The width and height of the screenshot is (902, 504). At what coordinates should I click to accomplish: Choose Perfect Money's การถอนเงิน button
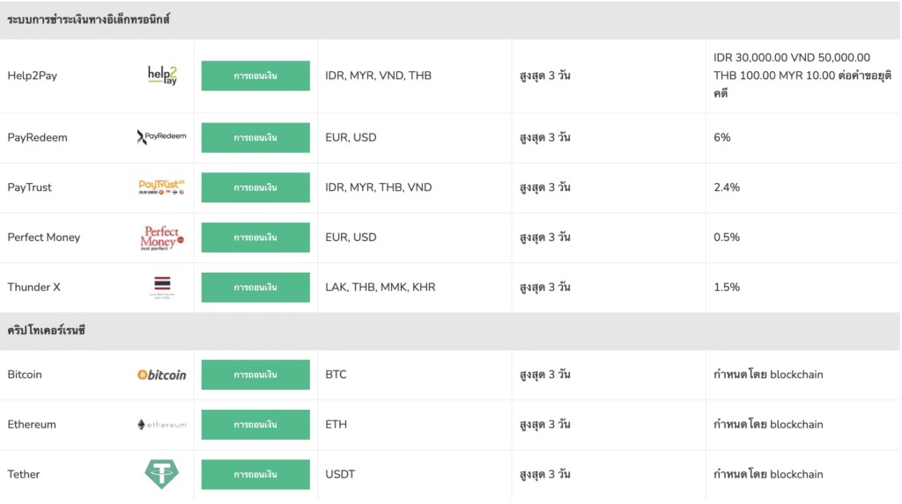pyautogui.click(x=255, y=237)
